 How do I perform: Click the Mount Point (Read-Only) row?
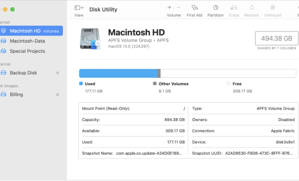pyautogui.click(x=133, y=109)
